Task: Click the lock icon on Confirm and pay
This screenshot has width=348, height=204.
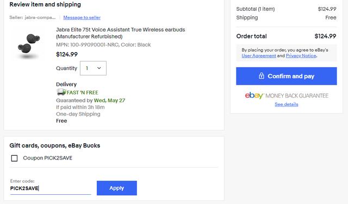Action: [262, 76]
